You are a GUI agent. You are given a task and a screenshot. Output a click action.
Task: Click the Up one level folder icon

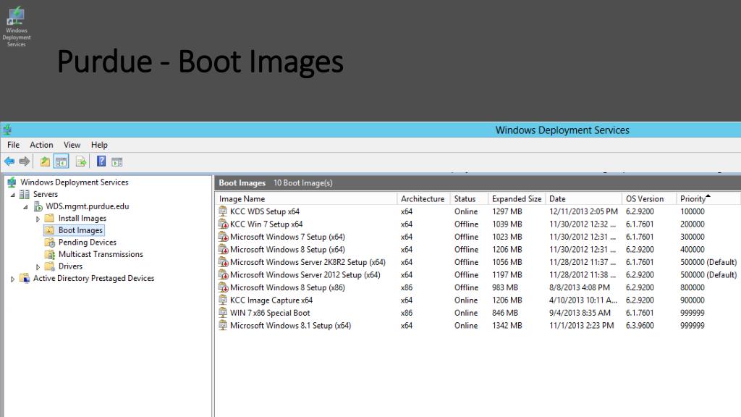point(45,161)
